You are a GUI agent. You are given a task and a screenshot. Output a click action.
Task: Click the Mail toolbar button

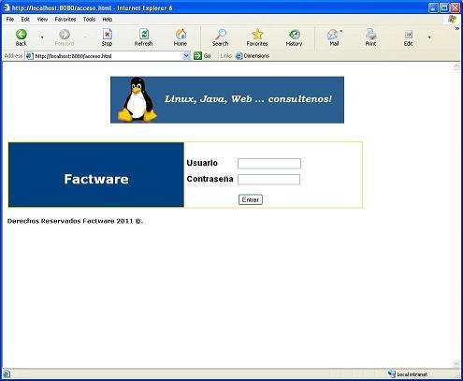tap(334, 37)
